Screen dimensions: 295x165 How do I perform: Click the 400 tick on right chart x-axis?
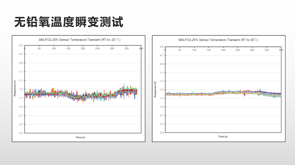(x=281, y=50)
